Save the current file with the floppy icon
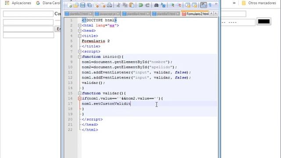The image size is (281, 158). tap(83, 5)
